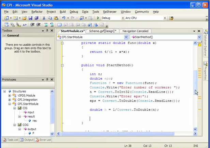210x148 pixels.
Task: Open the Error List panel button
Action: pyautogui.click(x=44, y=140)
